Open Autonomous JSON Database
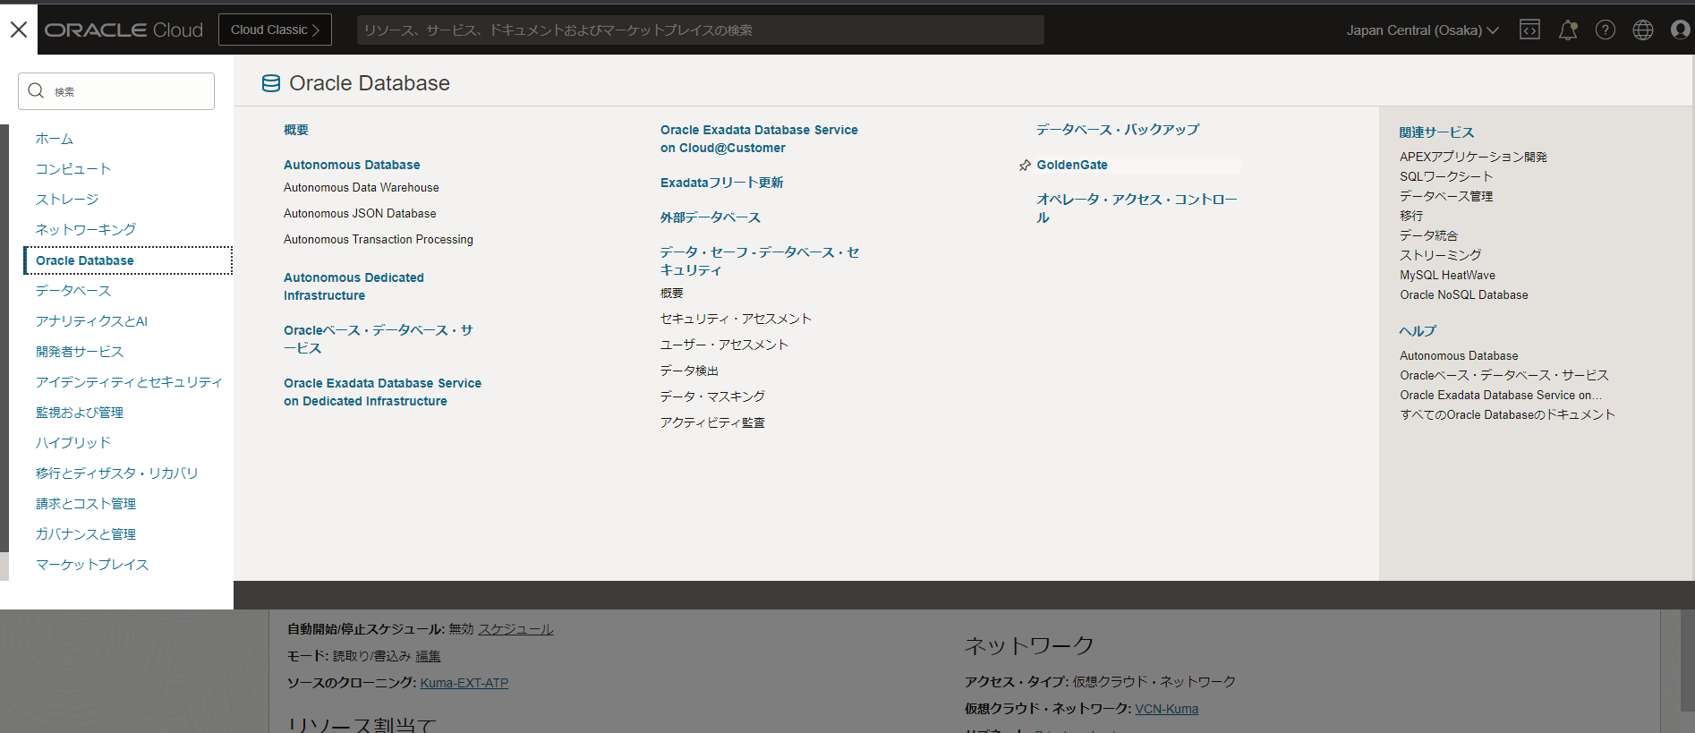Image resolution: width=1695 pixels, height=733 pixels. 360,214
